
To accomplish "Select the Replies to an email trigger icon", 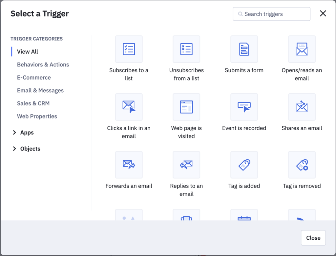I will click(186, 165).
